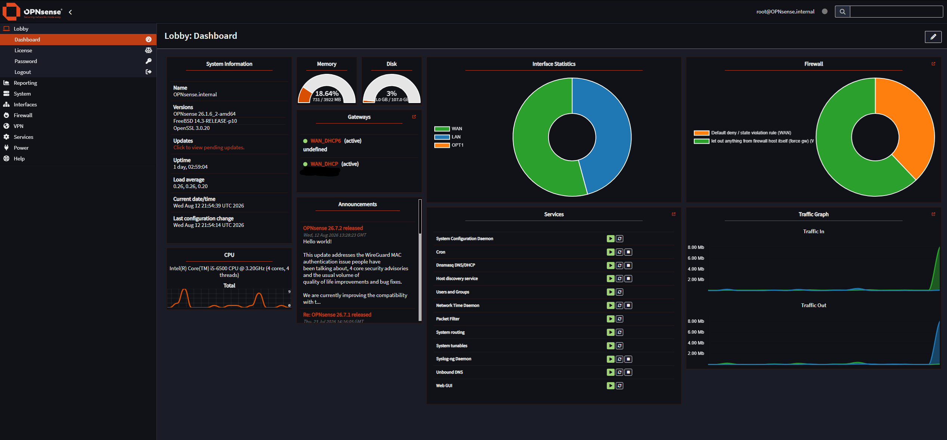Click the Memory usage gauge showing 18.64%
This screenshot has height=440, width=947.
(327, 88)
